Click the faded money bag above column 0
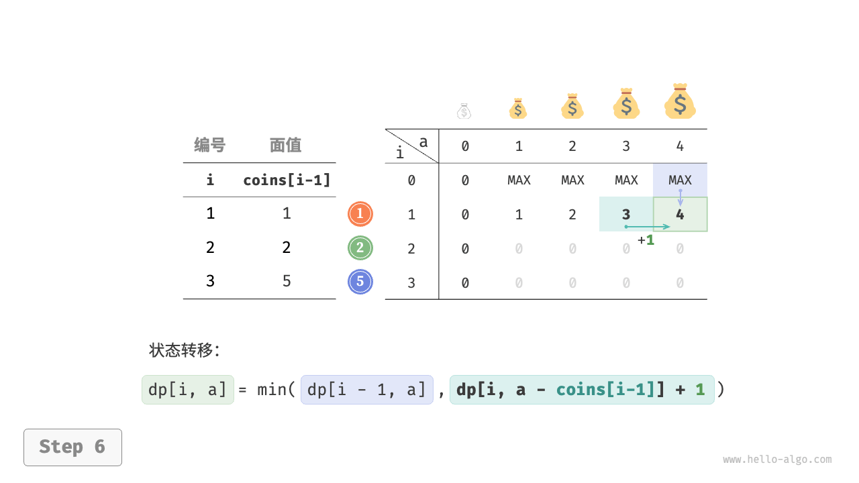Viewport: 859px width, 483px height. pos(464,111)
